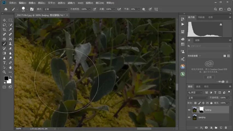Open the smoothing 10% dropdown arrow

pos(139,9)
